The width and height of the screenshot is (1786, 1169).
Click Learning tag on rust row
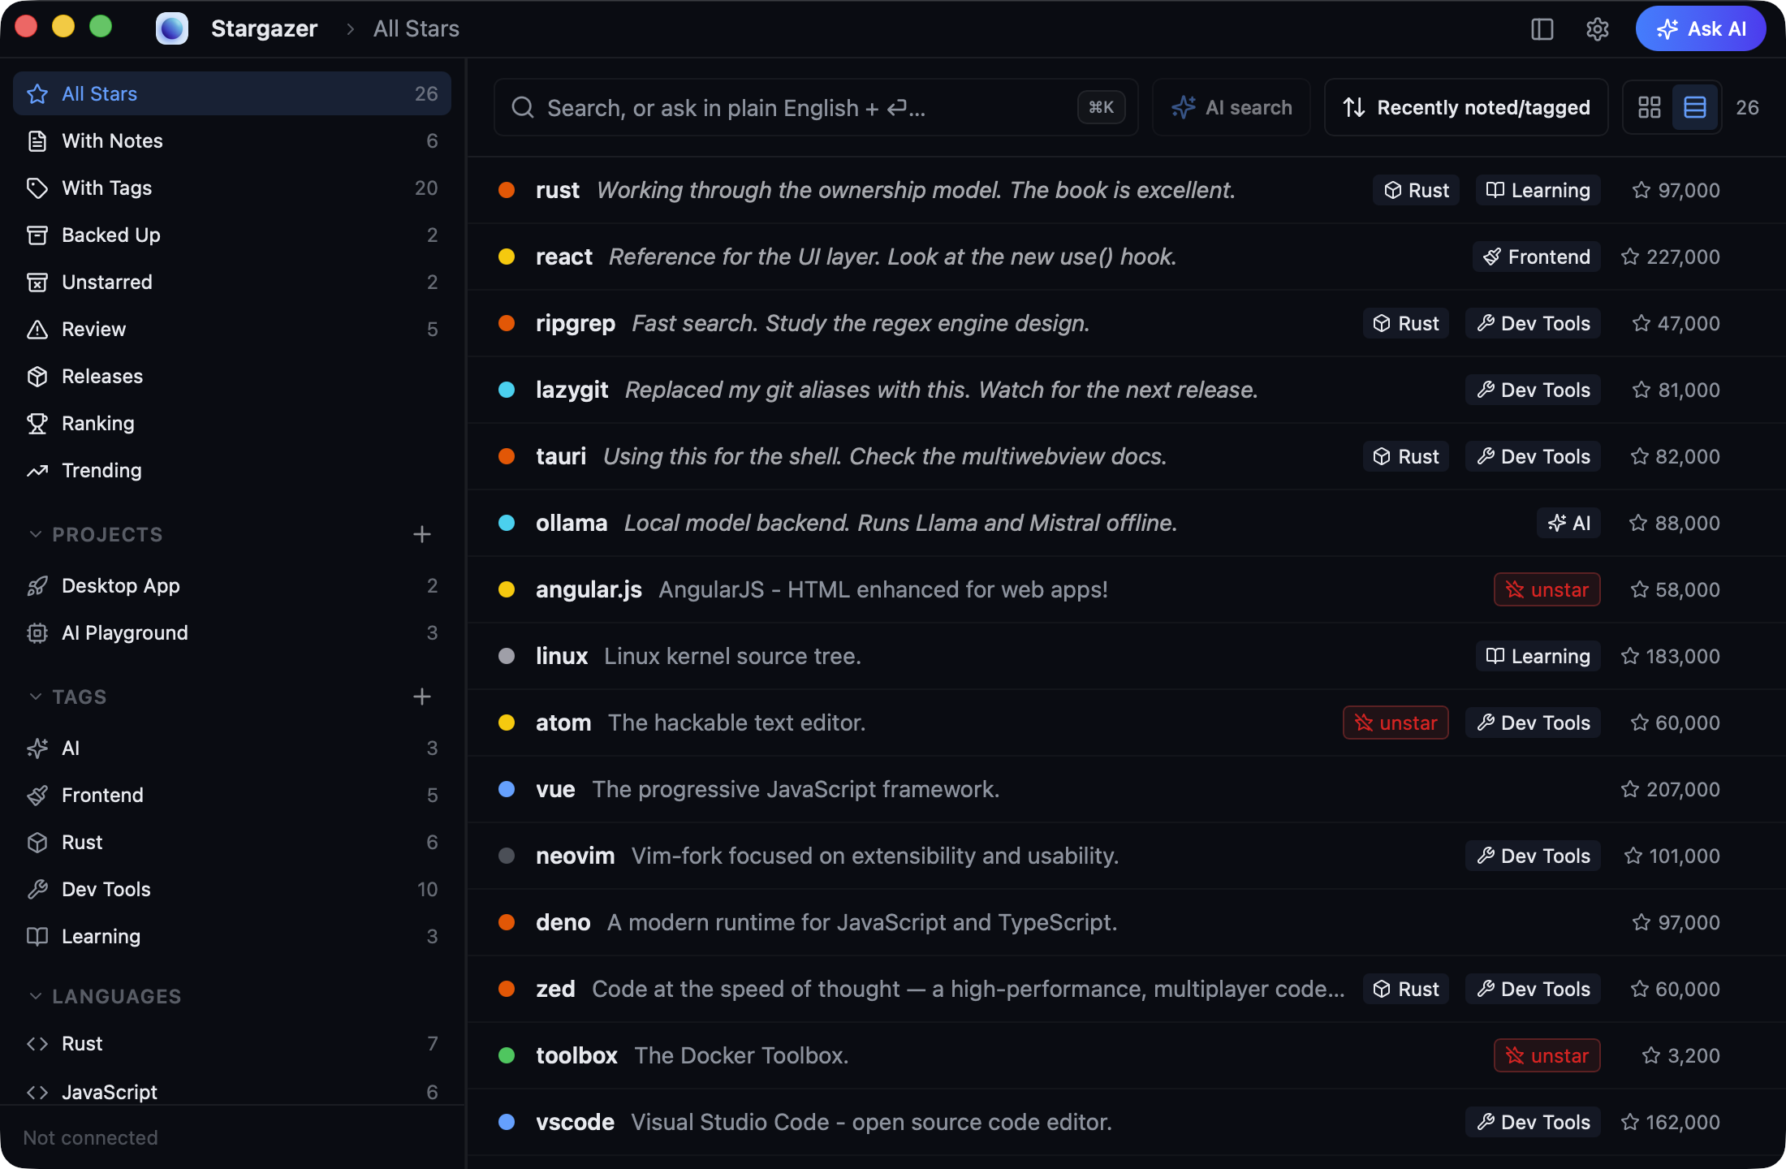point(1538,190)
